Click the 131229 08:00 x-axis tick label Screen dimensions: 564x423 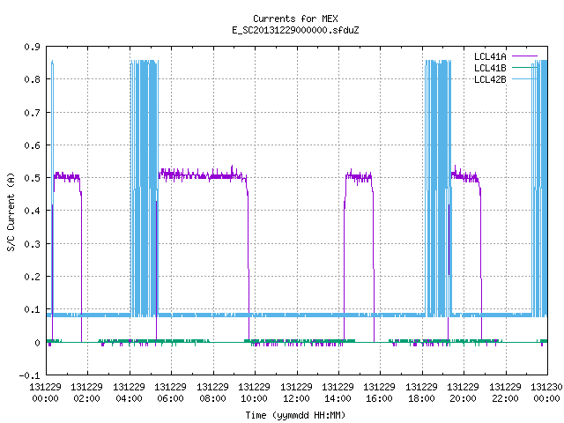pyautogui.click(x=212, y=393)
